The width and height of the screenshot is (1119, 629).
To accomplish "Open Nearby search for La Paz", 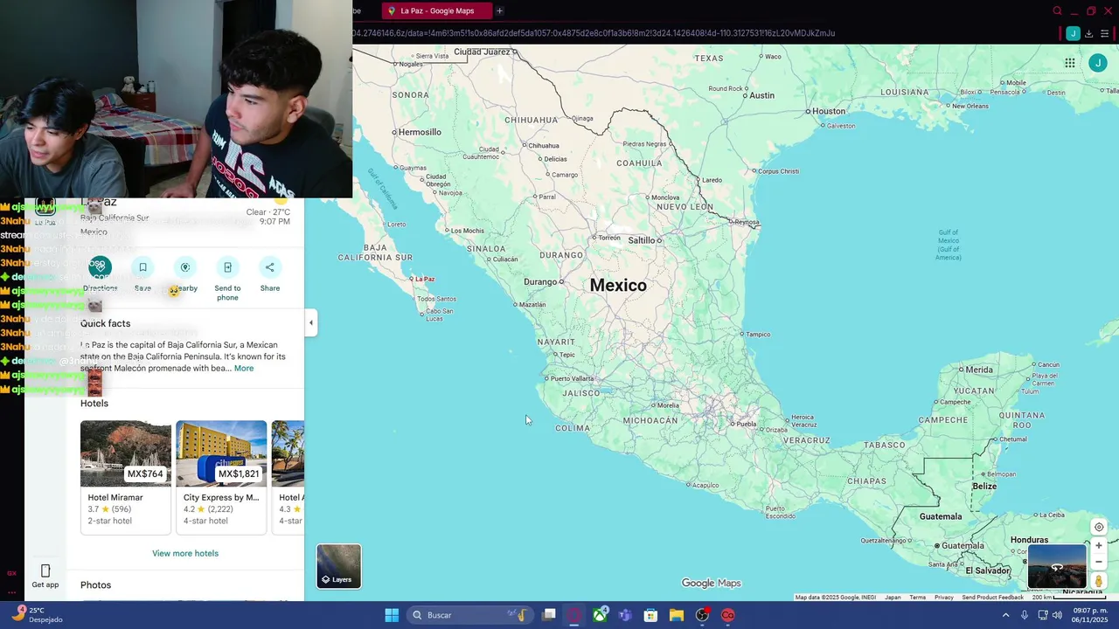I will click(185, 267).
